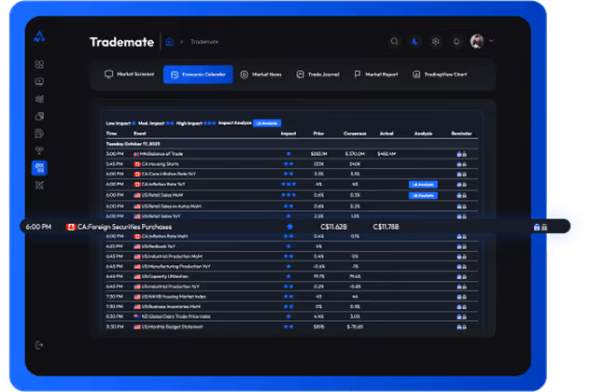Open search with the magnifier icon
The height and width of the screenshot is (392, 591).
pos(395,41)
